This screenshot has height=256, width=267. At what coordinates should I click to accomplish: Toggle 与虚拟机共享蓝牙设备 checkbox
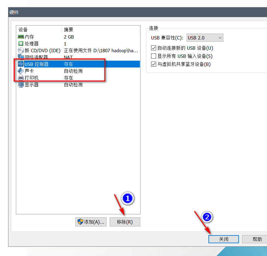tap(153, 64)
